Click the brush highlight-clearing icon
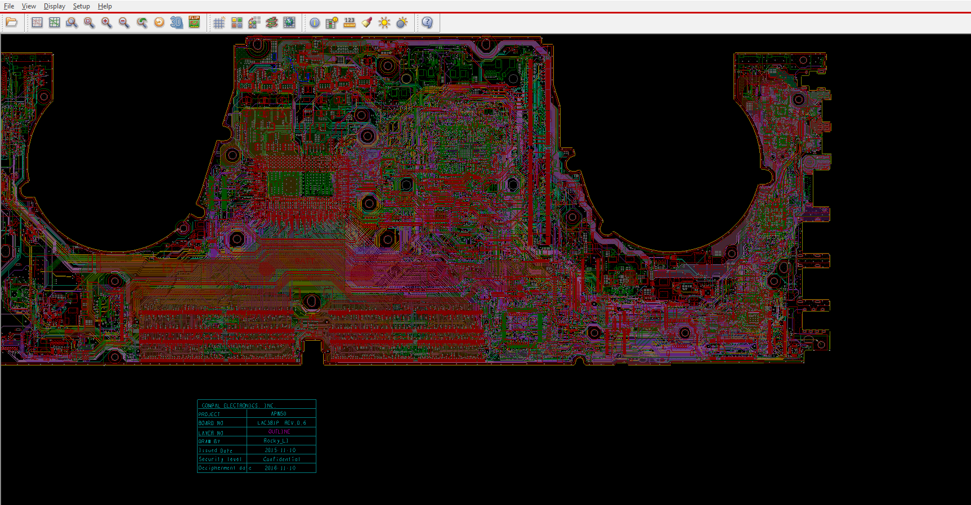 (x=367, y=22)
